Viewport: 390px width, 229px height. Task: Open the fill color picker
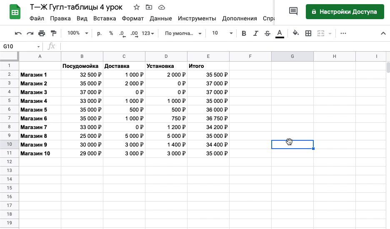[295, 33]
